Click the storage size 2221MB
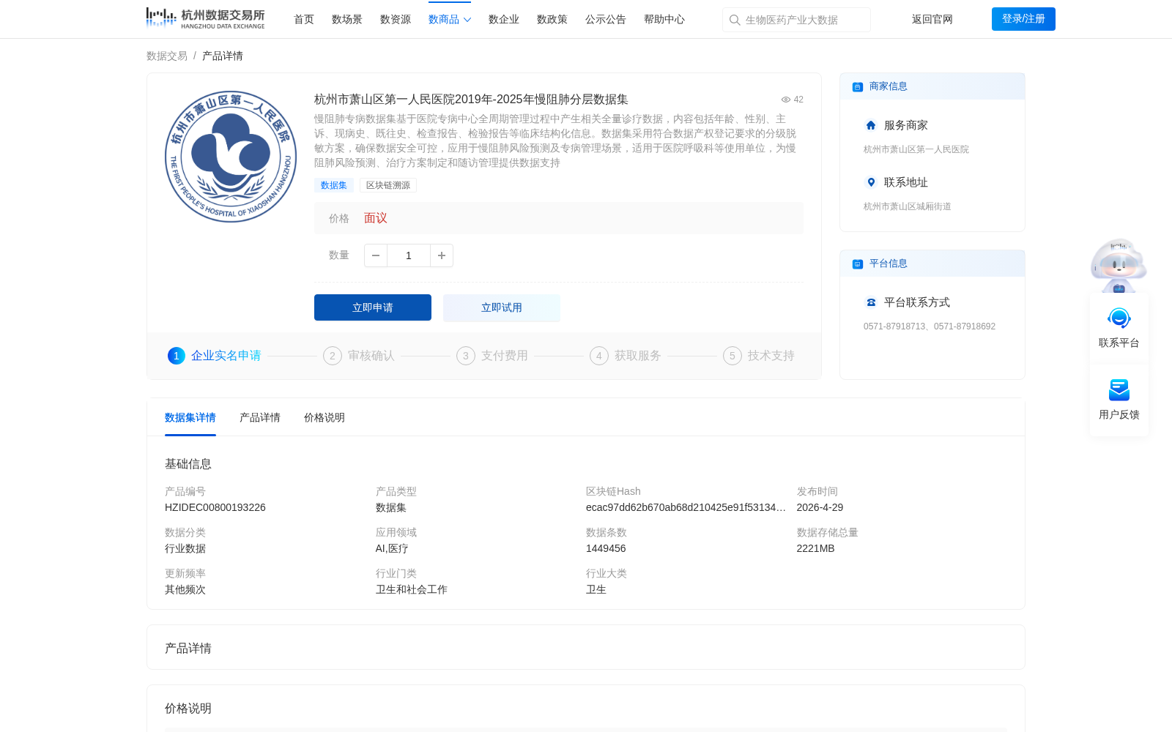1172x732 pixels. click(816, 548)
